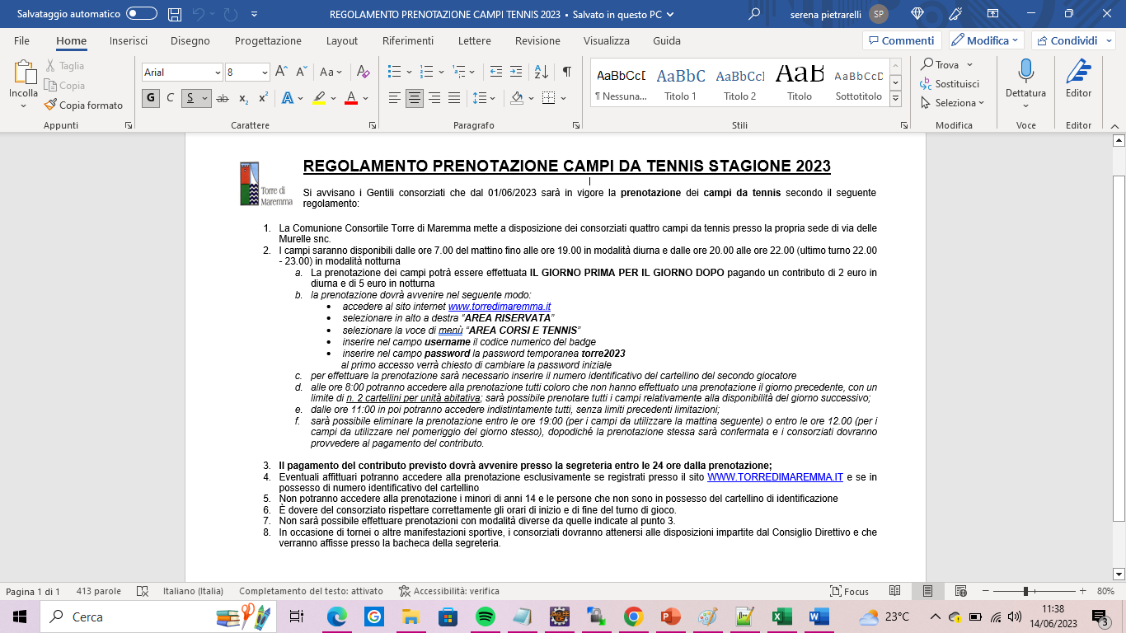
Task: Click the bullet list icon
Action: pyautogui.click(x=395, y=72)
